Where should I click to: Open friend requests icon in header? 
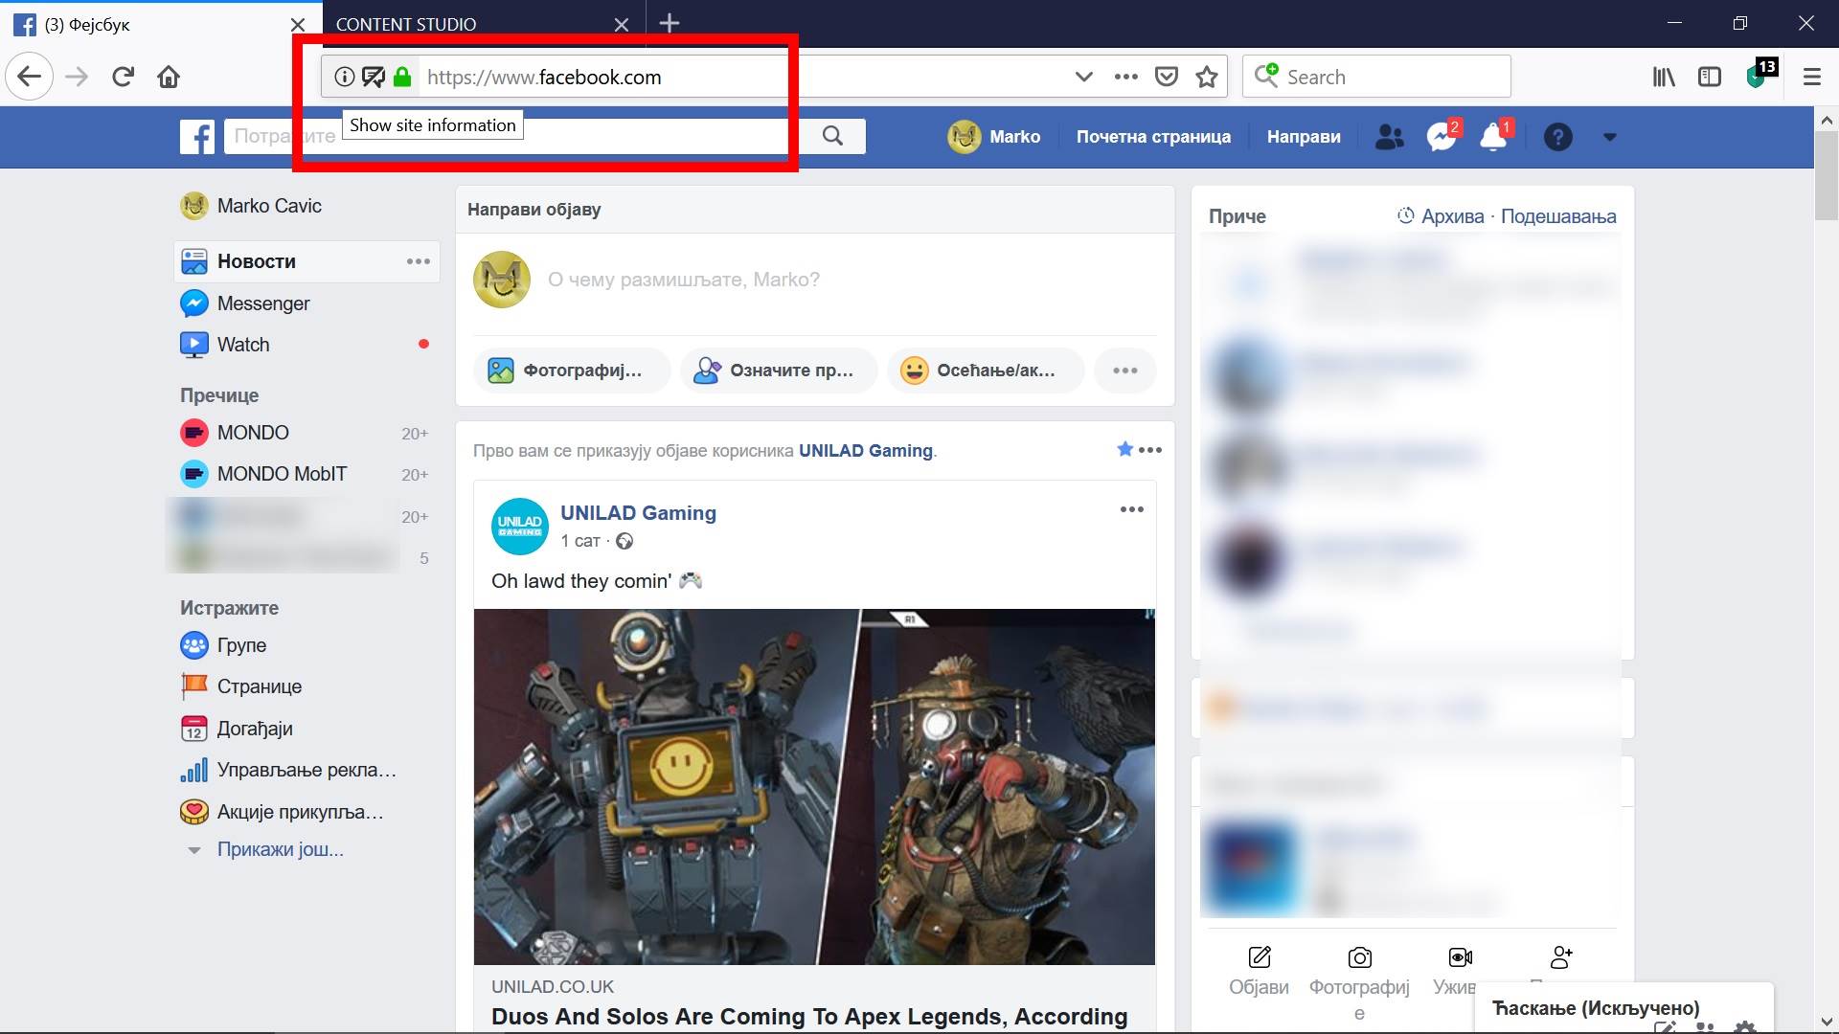click(x=1389, y=137)
